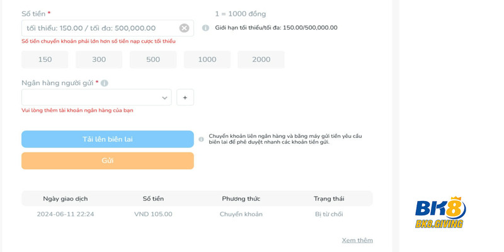504x252 pixels.
Task: Click the Tải lên biên lai upload button
Action: click(x=108, y=139)
